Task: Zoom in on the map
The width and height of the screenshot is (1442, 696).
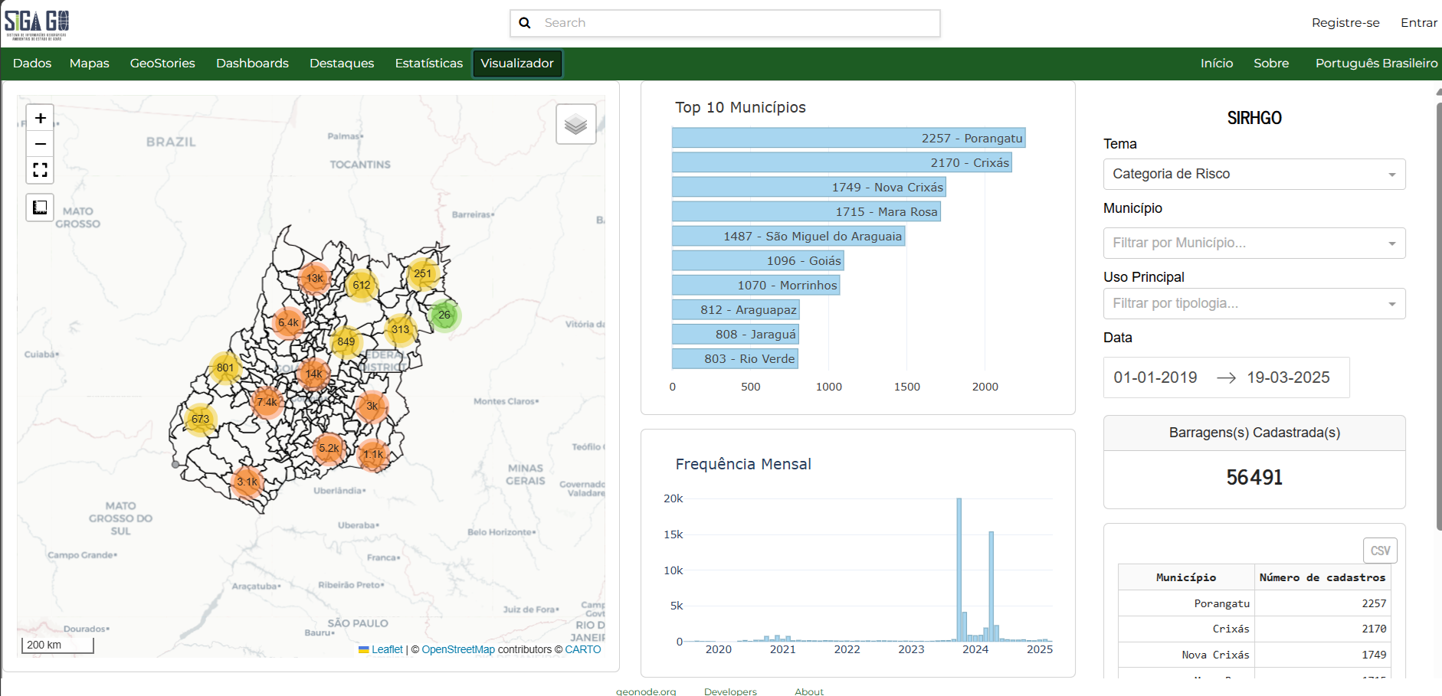Action: [41, 119]
